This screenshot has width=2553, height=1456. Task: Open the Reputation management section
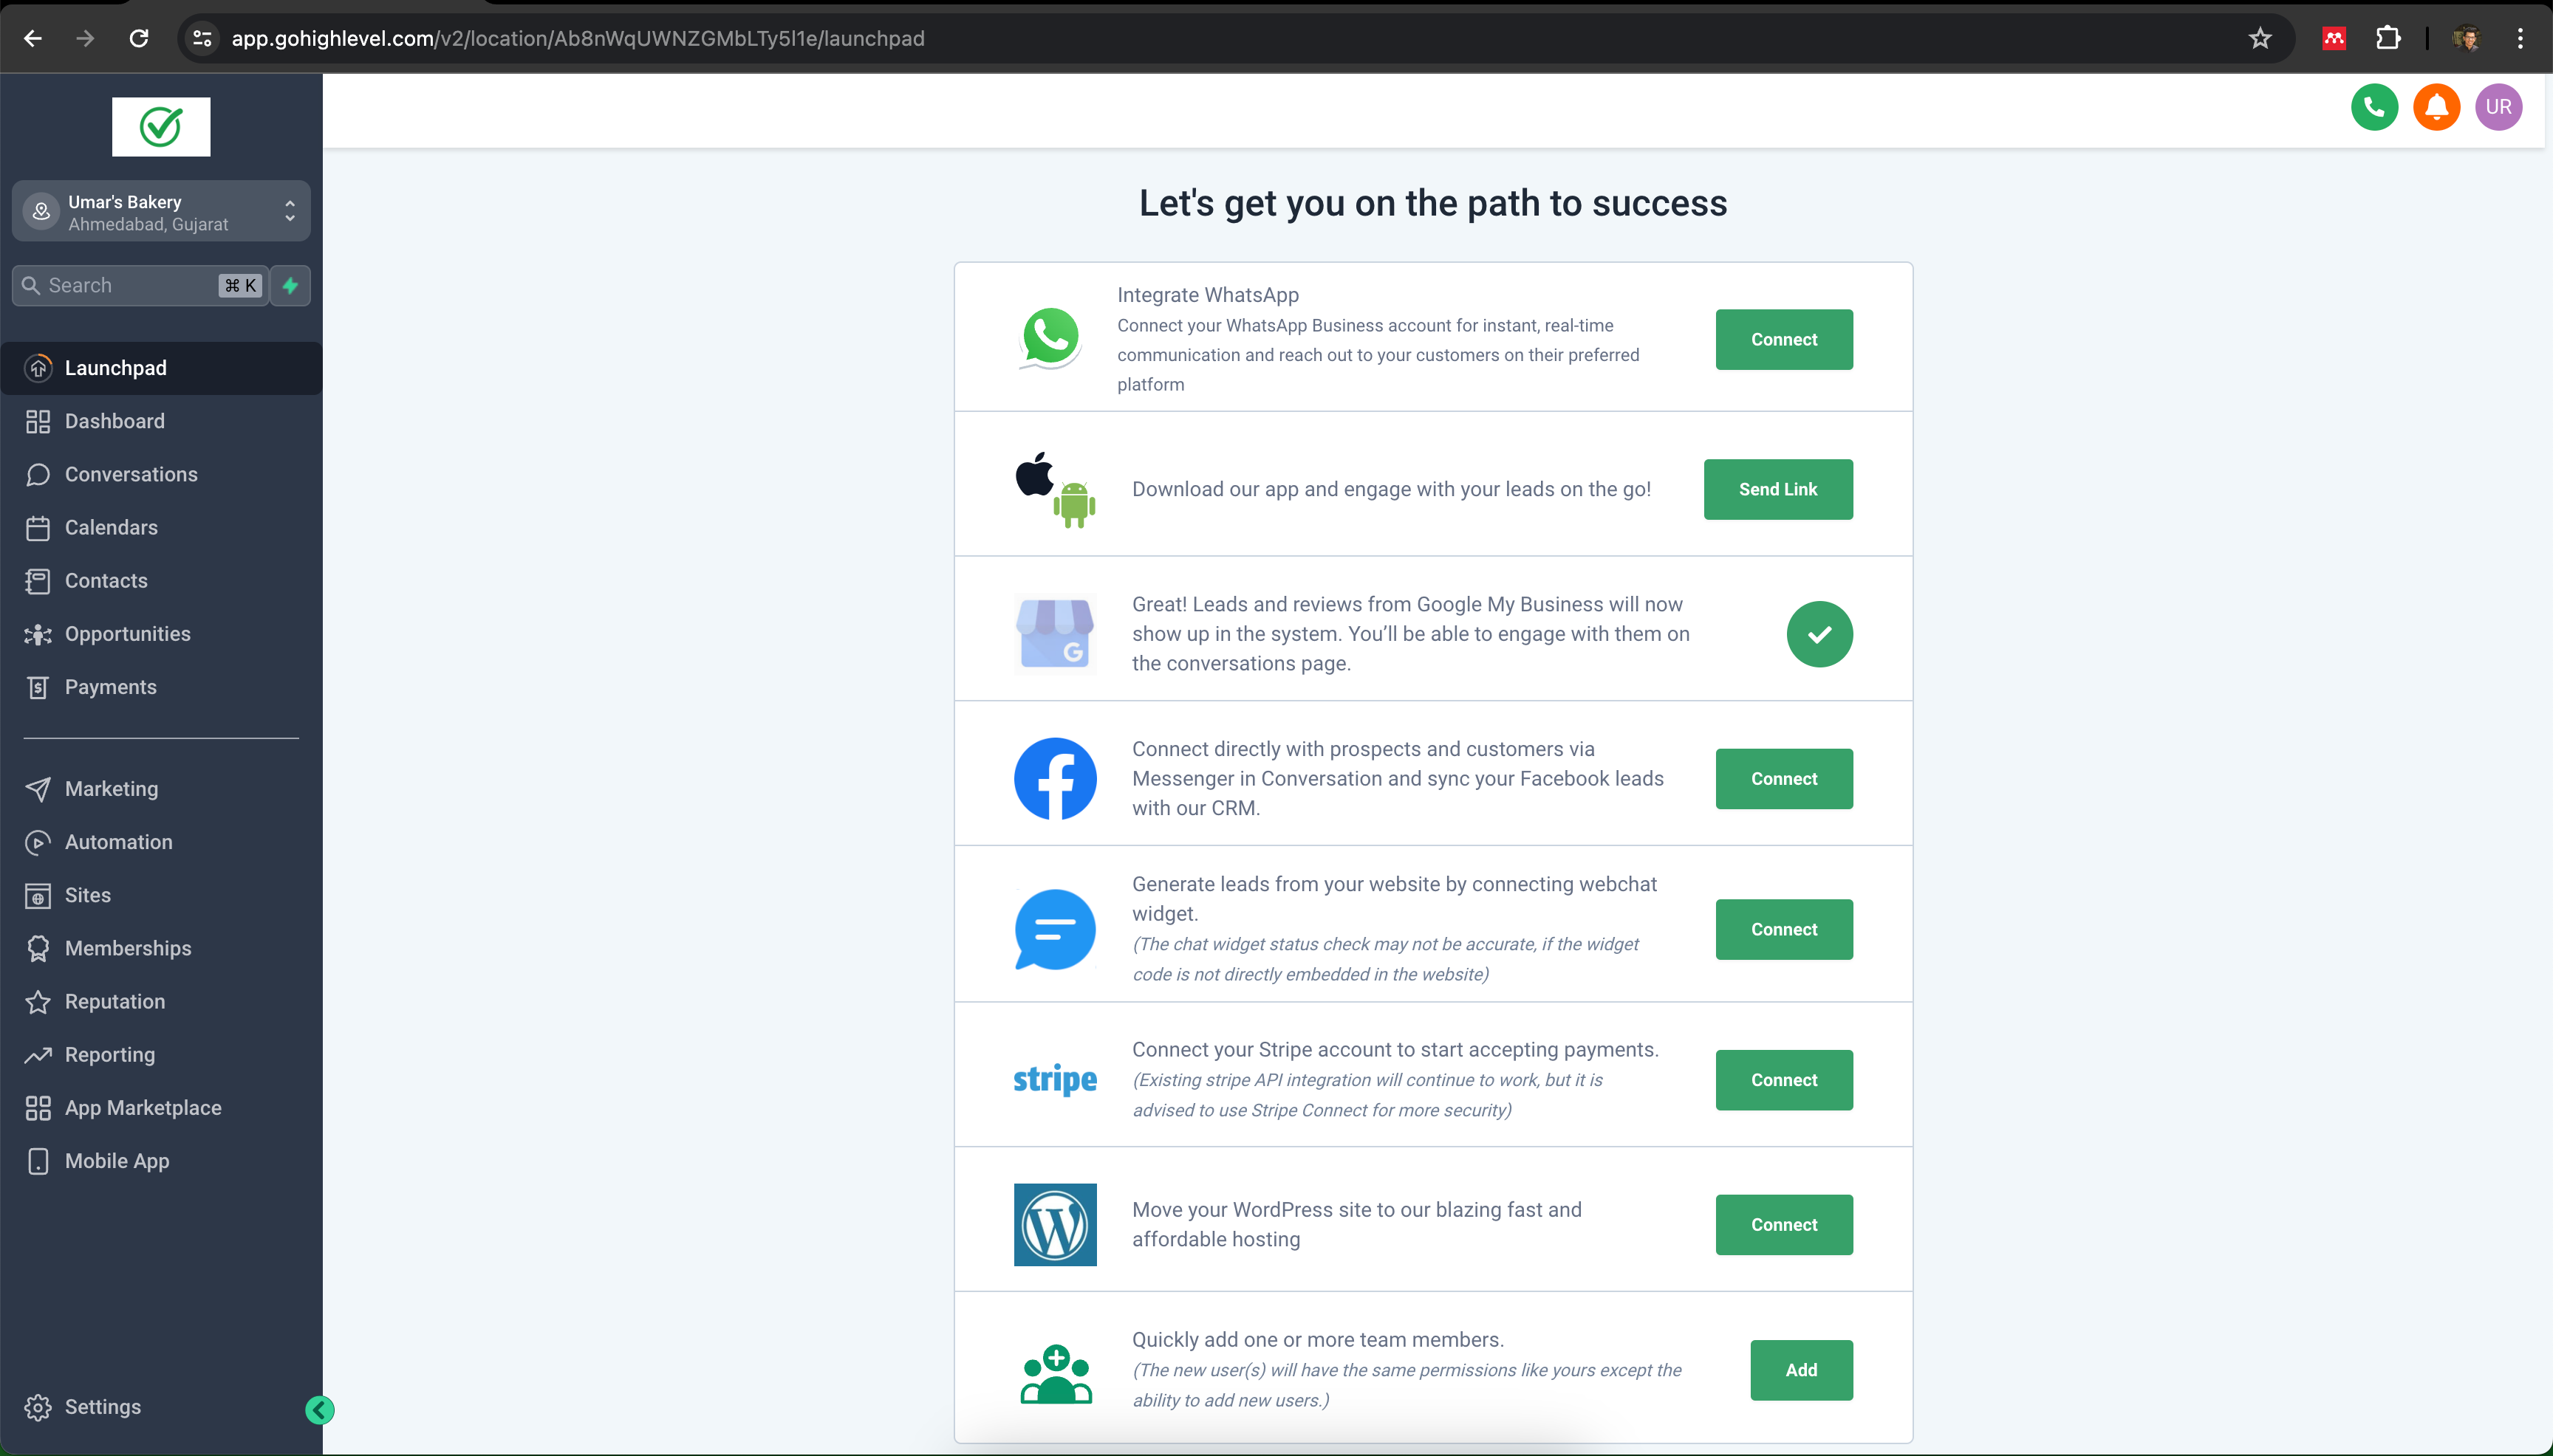point(114,1000)
